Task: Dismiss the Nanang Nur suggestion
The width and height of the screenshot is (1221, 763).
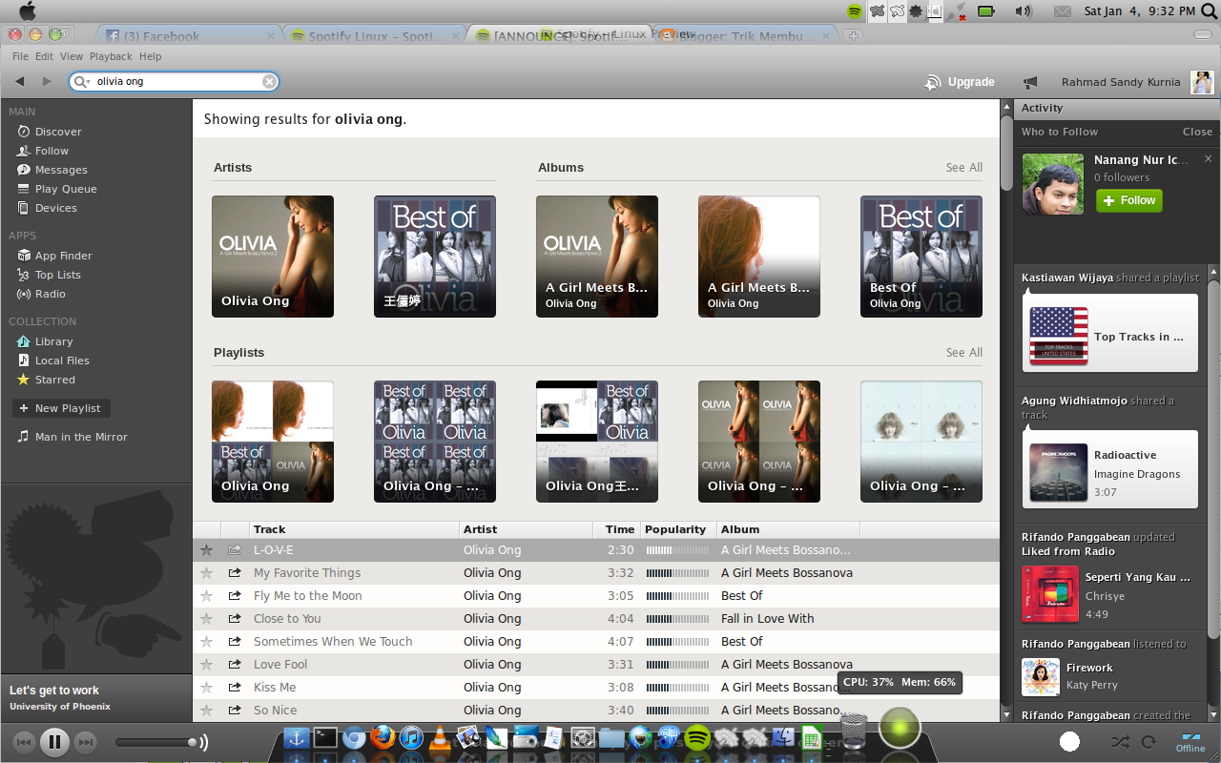Action: [x=1208, y=159]
